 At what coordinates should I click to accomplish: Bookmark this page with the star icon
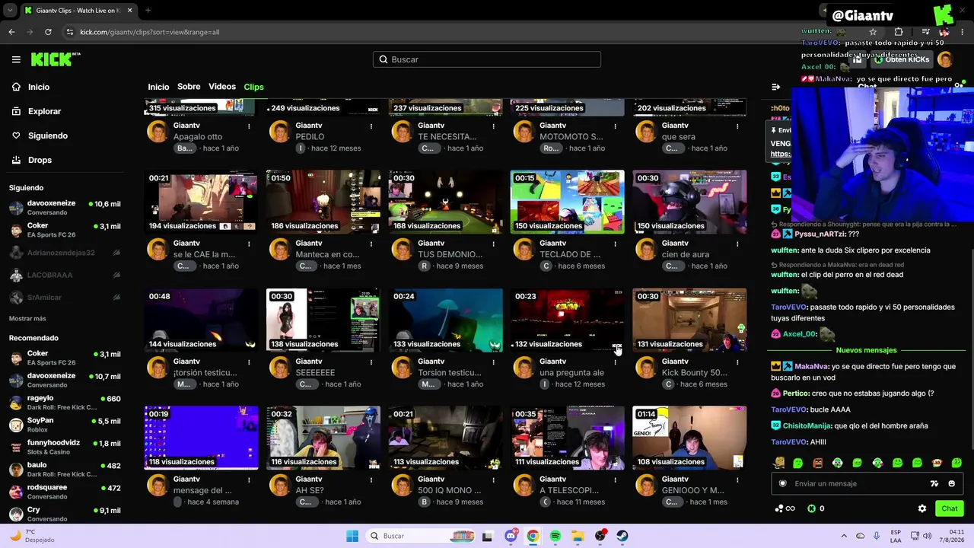873,32
